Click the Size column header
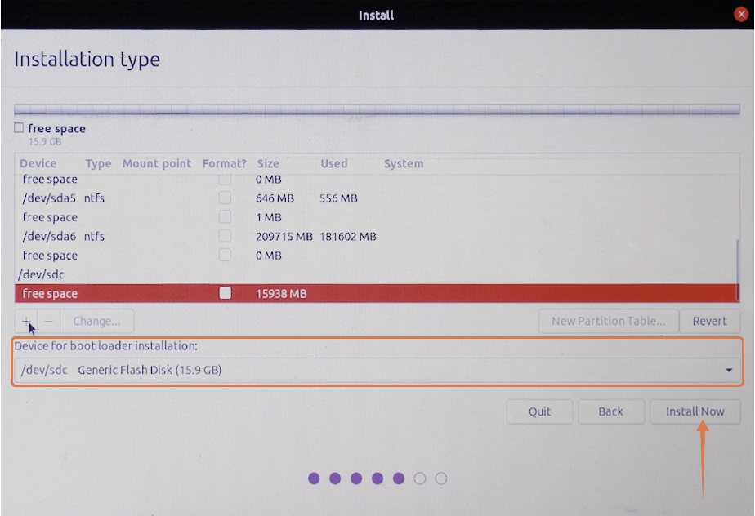 (x=268, y=163)
